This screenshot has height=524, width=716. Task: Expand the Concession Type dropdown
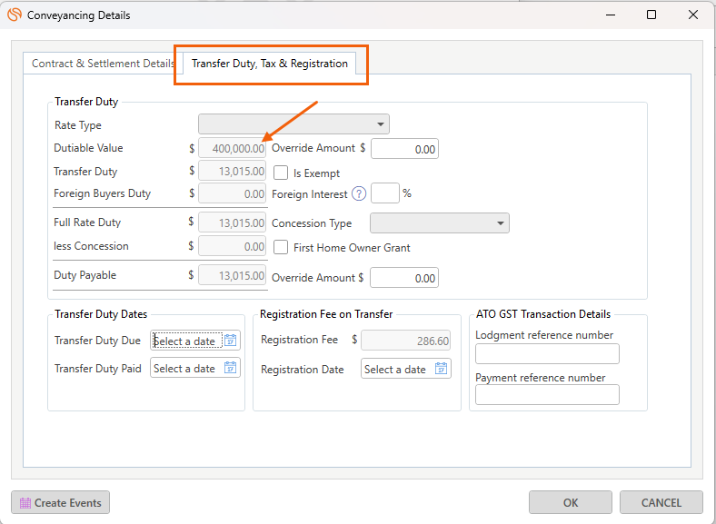440,223
